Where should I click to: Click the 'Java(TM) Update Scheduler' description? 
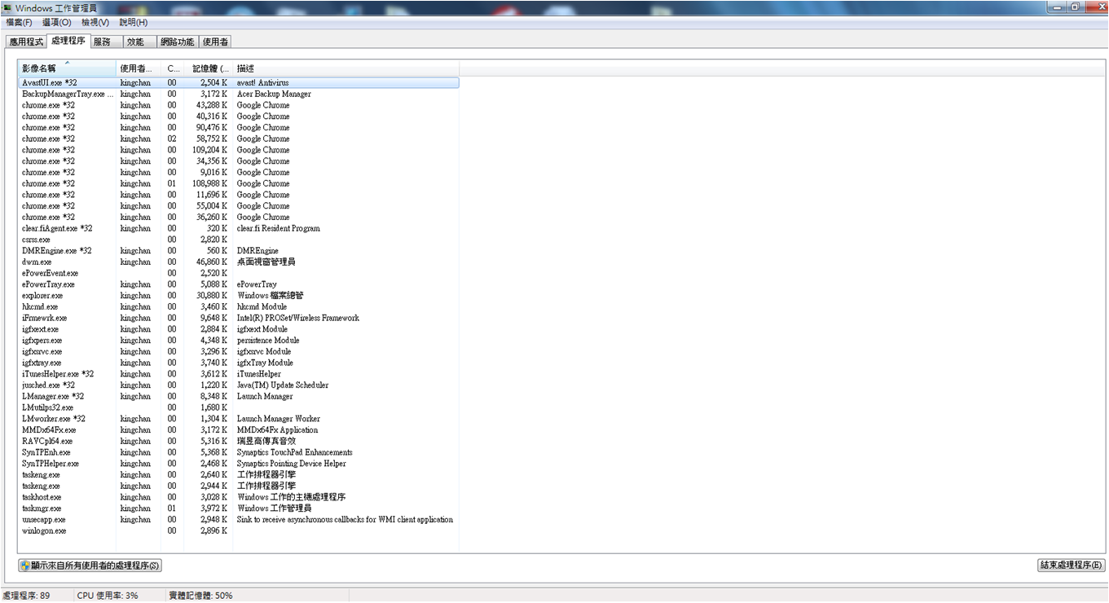(x=283, y=385)
